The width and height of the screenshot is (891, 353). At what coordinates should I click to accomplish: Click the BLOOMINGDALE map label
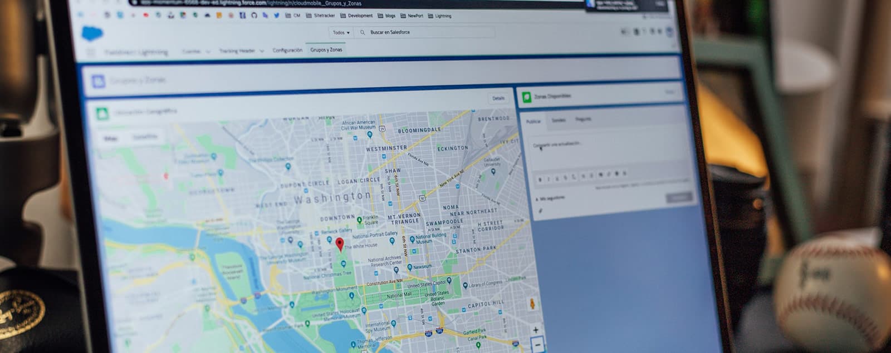[419, 130]
